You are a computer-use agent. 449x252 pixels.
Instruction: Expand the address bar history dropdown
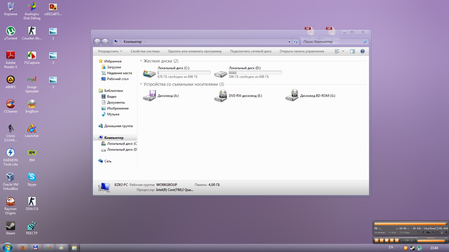[x=289, y=42]
